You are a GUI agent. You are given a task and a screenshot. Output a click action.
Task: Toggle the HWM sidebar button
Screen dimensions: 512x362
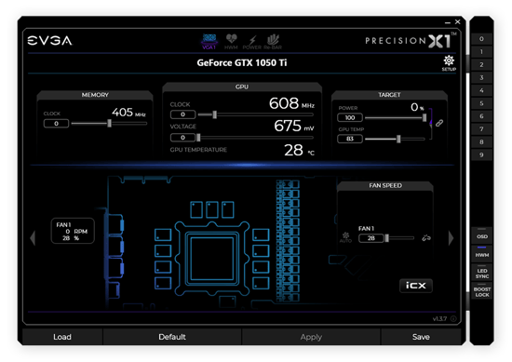point(481,254)
